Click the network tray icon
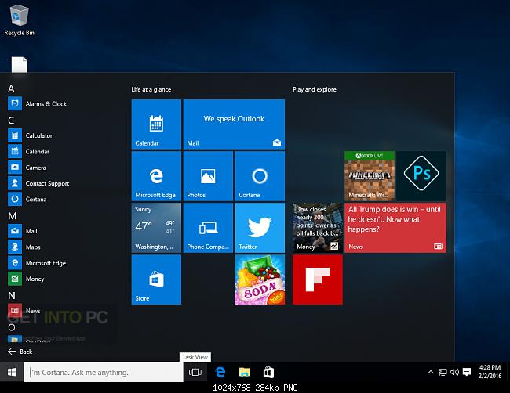Viewport: 510px width, 393px height. pos(443,372)
